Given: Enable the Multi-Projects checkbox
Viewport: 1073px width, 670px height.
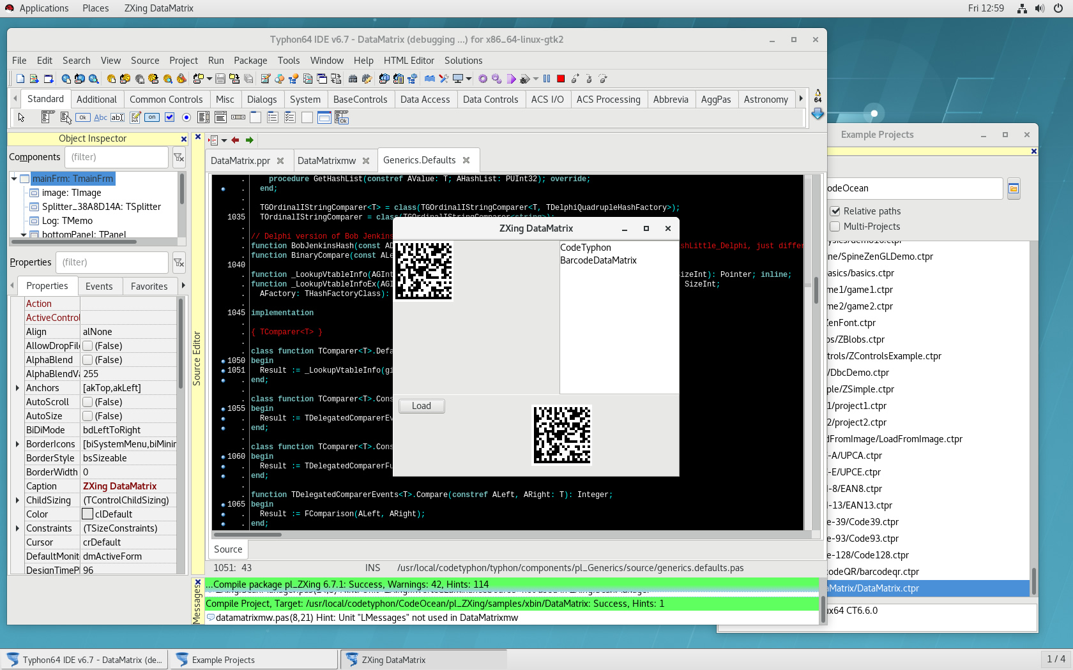Looking at the screenshot, I should (x=835, y=227).
